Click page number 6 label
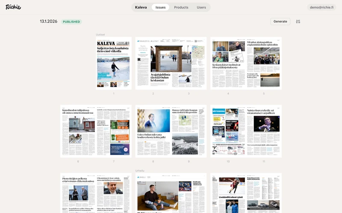342x213 pixels. click(x=78, y=161)
